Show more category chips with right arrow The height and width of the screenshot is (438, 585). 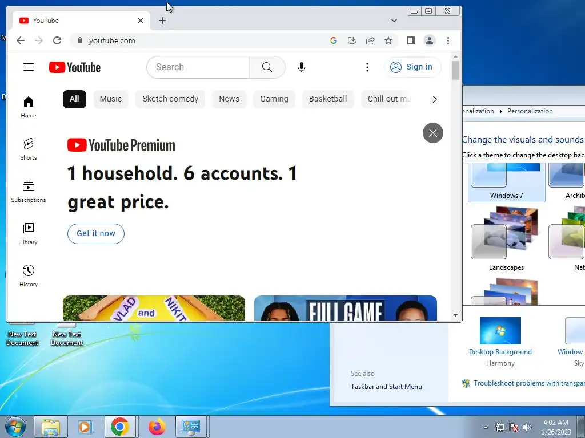pyautogui.click(x=434, y=99)
